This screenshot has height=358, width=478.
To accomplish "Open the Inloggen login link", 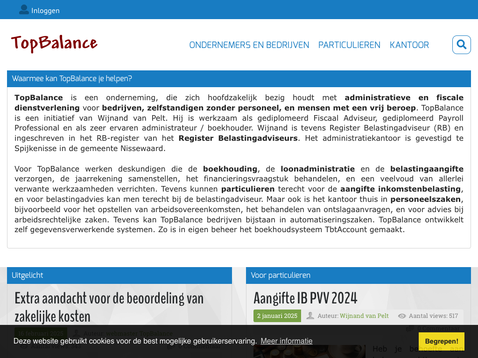I will (x=45, y=11).
